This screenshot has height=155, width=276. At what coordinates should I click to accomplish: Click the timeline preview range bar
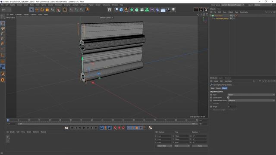coord(108,124)
